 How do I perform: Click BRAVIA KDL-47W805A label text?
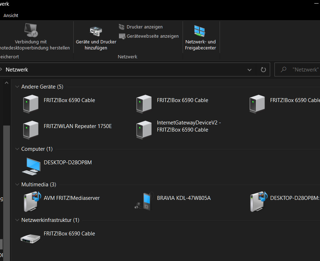tap(184, 198)
